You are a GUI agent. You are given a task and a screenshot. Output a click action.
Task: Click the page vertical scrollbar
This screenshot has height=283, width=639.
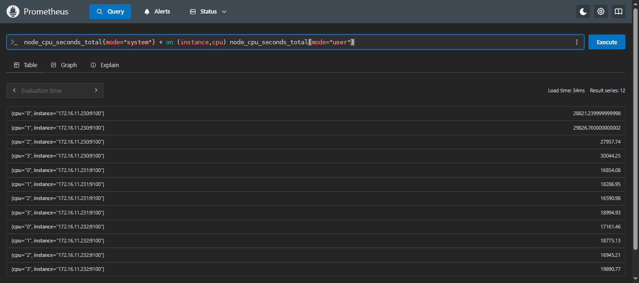click(635, 131)
